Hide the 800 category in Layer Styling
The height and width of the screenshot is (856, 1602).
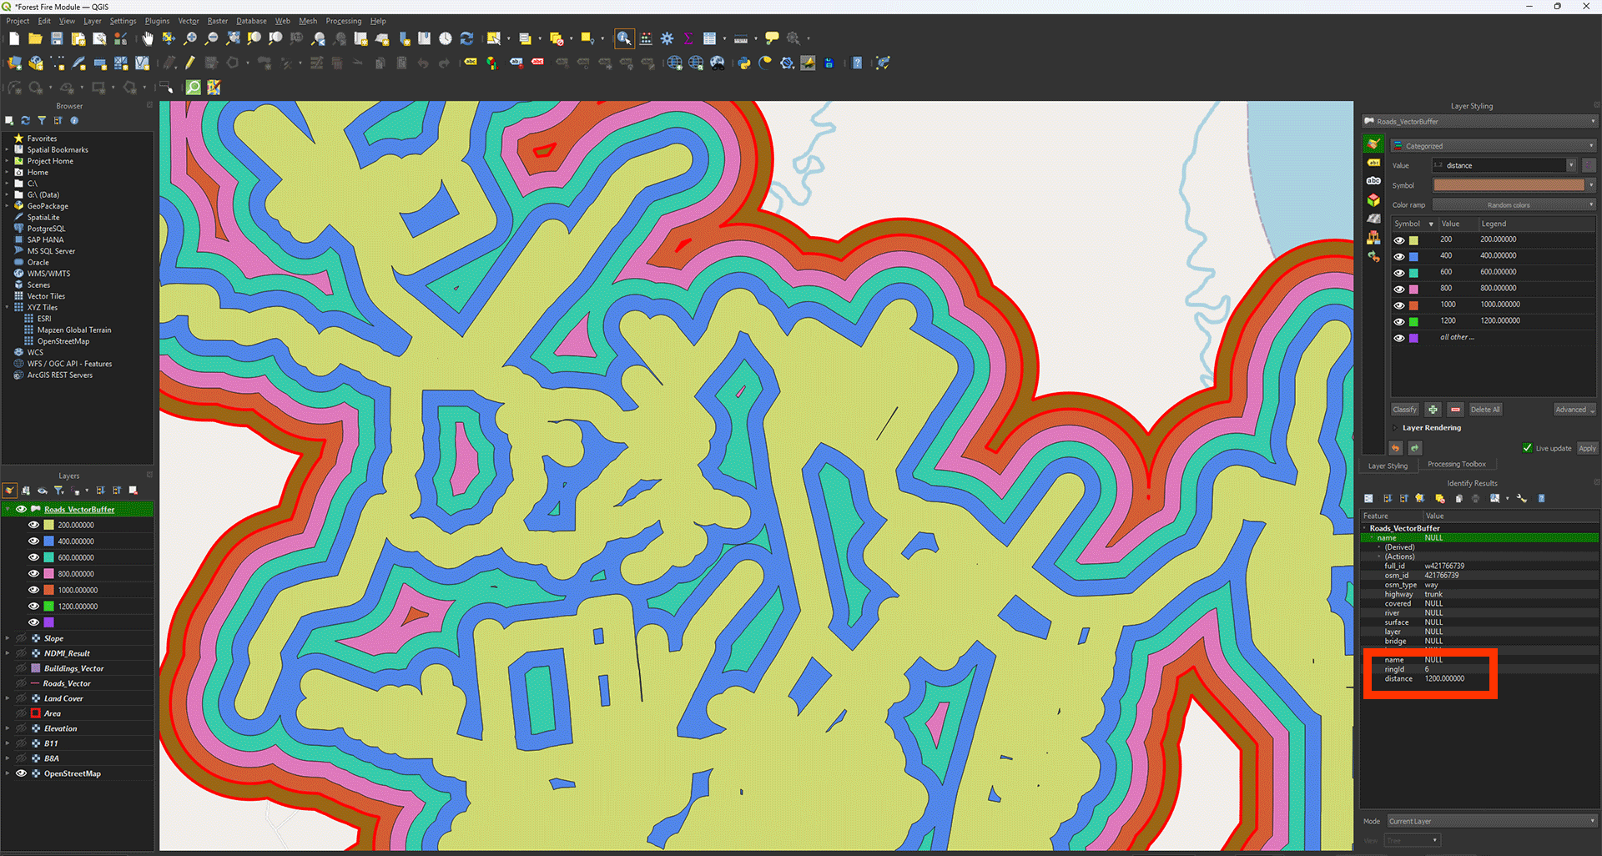tap(1399, 289)
